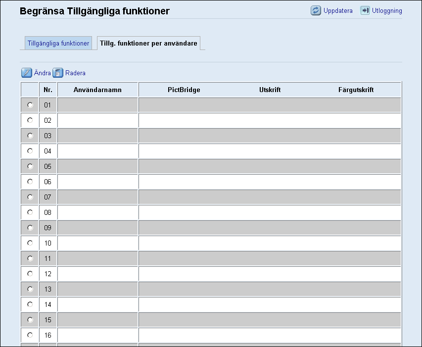
Task: Click the Nr. column header
Action: click(48, 90)
